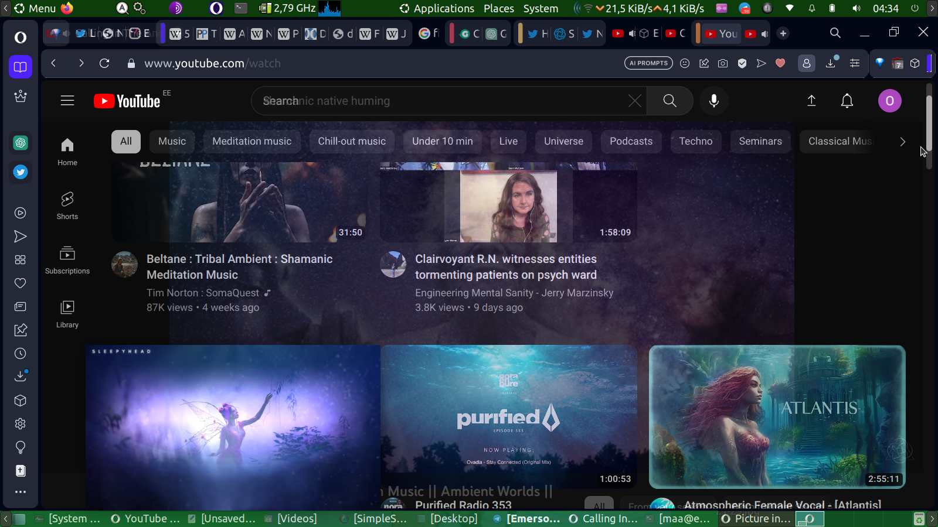Open Beltane Tribal Ambient video title

240,267
